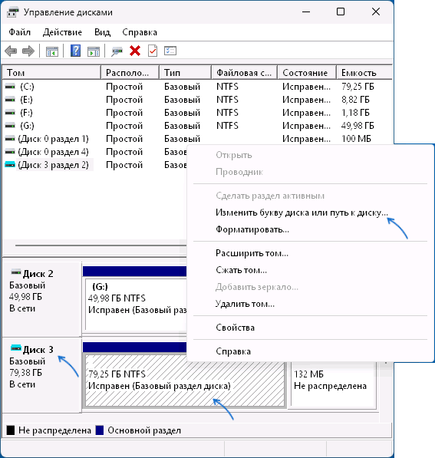The height and width of the screenshot is (458, 435).
Task: Choose Удалить том in context menu
Action: click(245, 304)
